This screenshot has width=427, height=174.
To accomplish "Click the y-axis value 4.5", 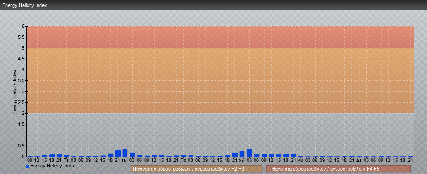I will [21, 59].
